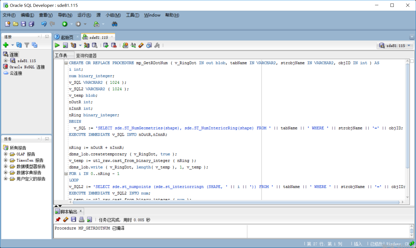The width and height of the screenshot is (416, 248).
Task: Open the 工具(T) menu
Action: (133, 15)
